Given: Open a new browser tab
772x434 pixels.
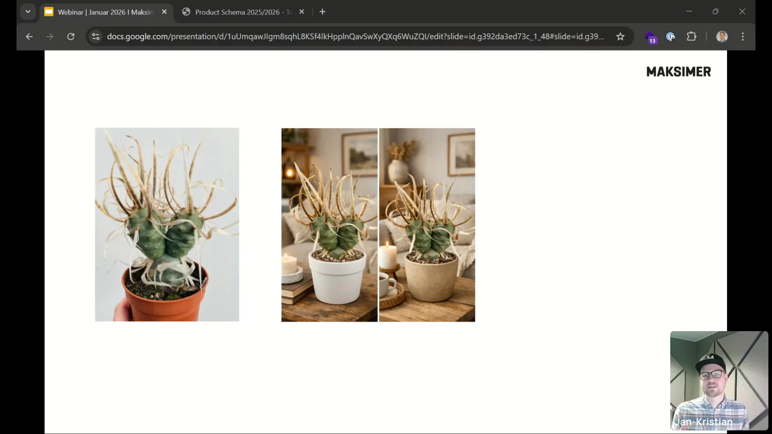Looking at the screenshot, I should click(x=322, y=12).
